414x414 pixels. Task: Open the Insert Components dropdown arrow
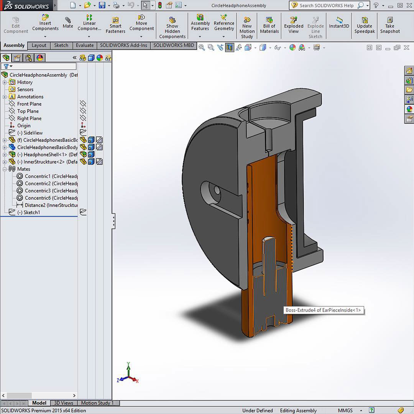[45, 37]
